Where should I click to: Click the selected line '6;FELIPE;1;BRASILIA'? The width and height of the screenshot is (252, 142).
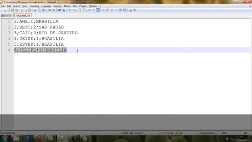click(40, 50)
